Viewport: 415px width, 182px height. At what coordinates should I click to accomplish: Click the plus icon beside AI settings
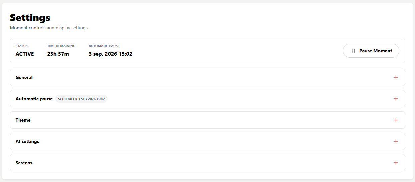click(396, 141)
